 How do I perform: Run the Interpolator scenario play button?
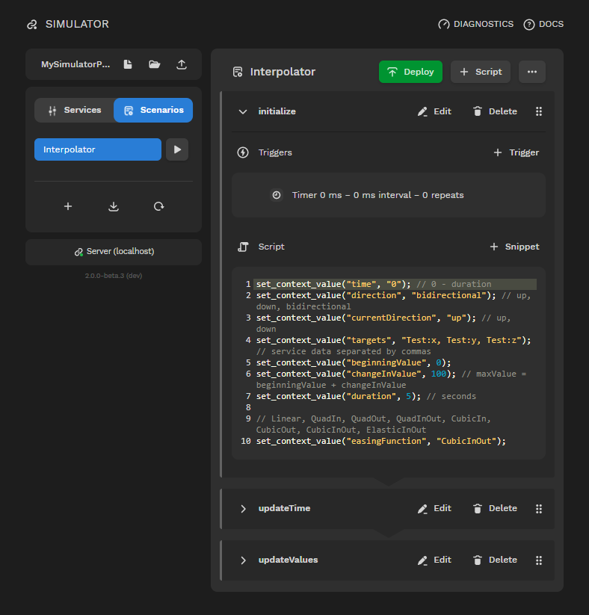tap(177, 149)
